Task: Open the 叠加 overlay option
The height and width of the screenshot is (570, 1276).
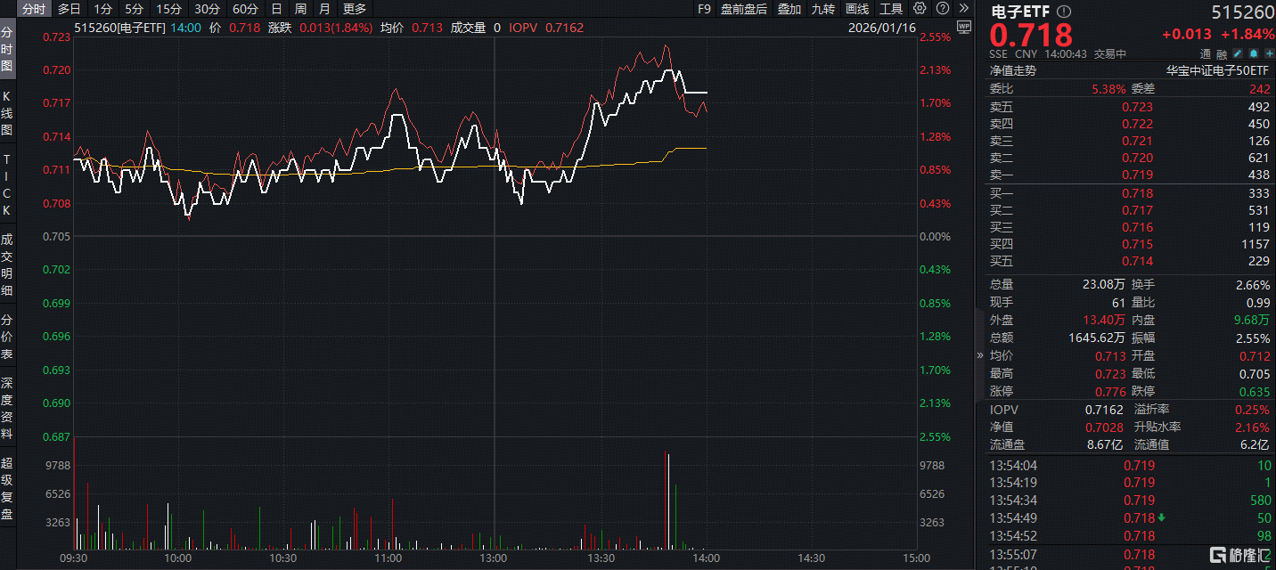Action: click(x=789, y=9)
